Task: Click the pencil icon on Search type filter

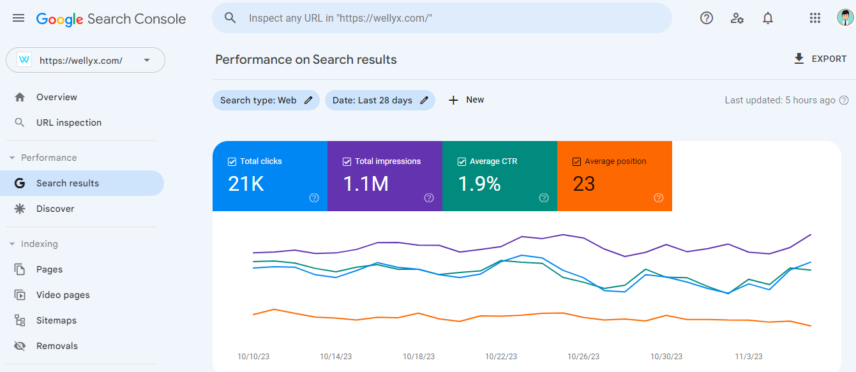Action: click(308, 100)
